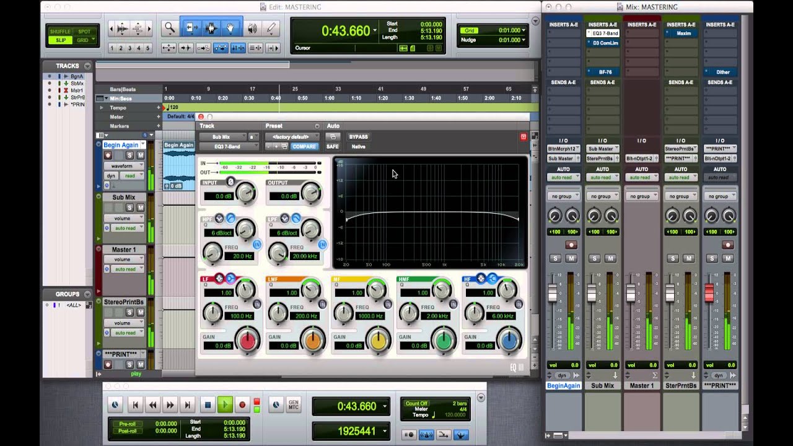The width and height of the screenshot is (793, 446).
Task: Click the Zoom Toggle icon
Action: (169, 48)
